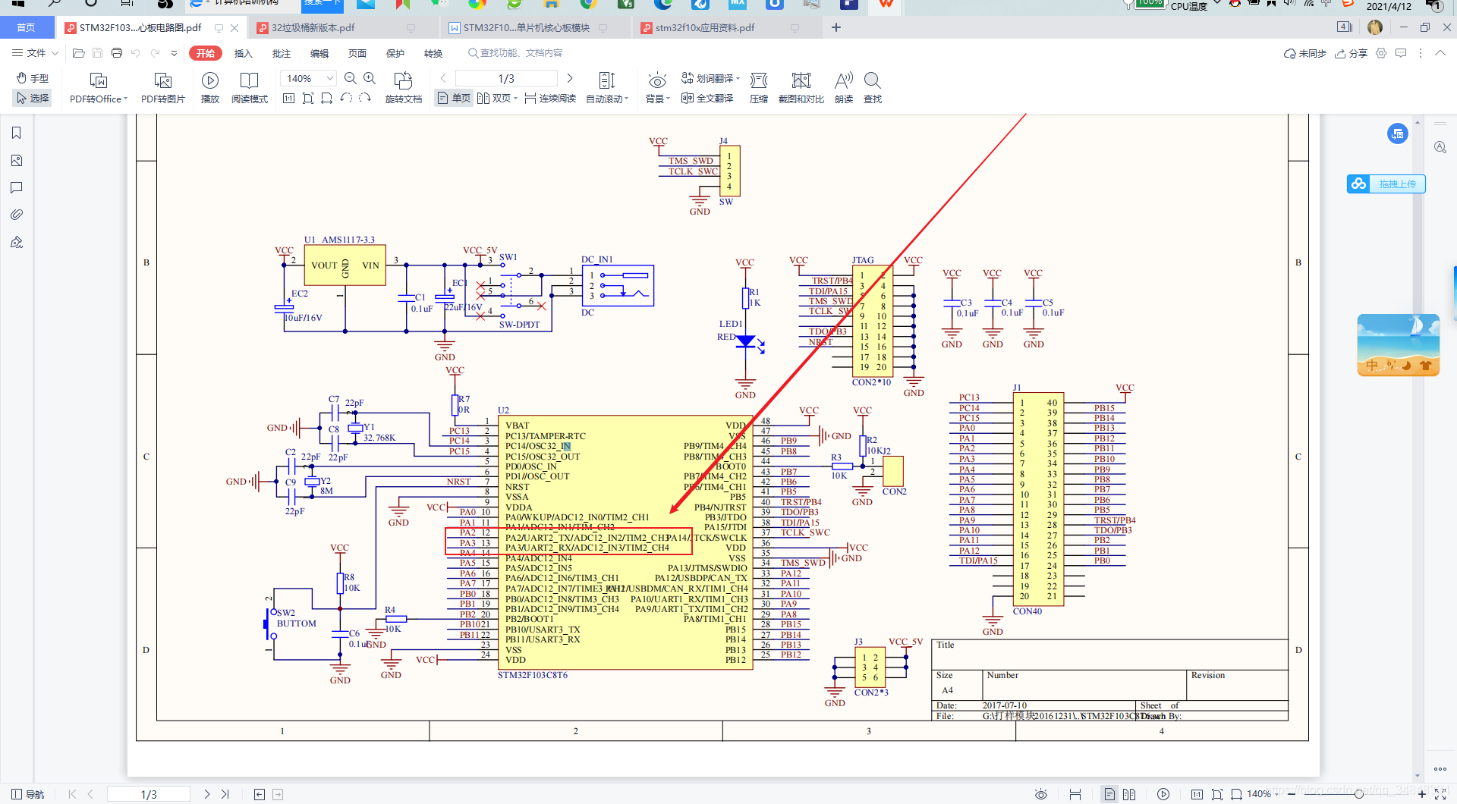Go to the next page from toolbar
This screenshot has width=1457, height=804.
[x=570, y=78]
